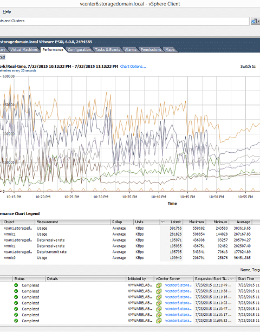Sort legend by Minimum column
The height and width of the screenshot is (332, 260).
click(x=218, y=222)
